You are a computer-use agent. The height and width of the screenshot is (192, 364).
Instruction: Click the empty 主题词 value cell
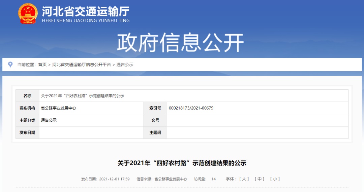tap(257, 132)
